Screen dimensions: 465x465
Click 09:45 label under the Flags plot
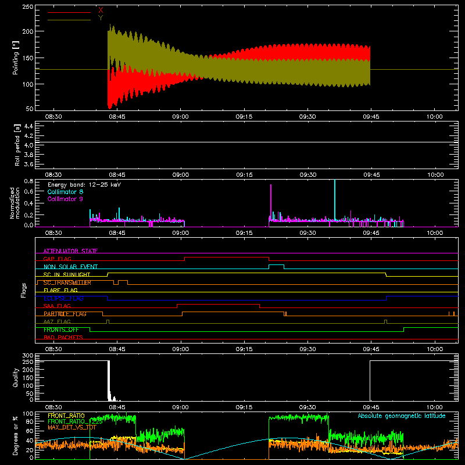pyautogui.click(x=371, y=349)
